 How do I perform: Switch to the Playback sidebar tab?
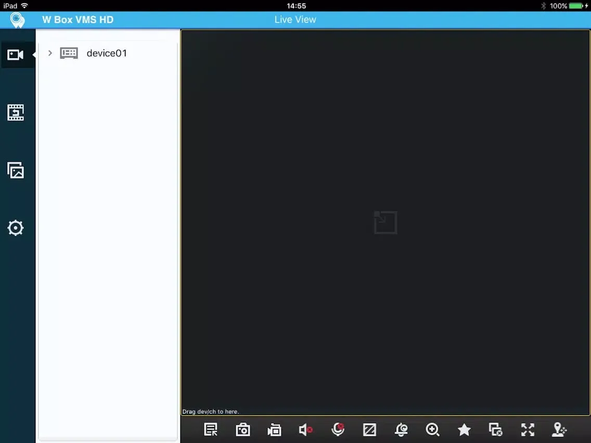pos(16,112)
